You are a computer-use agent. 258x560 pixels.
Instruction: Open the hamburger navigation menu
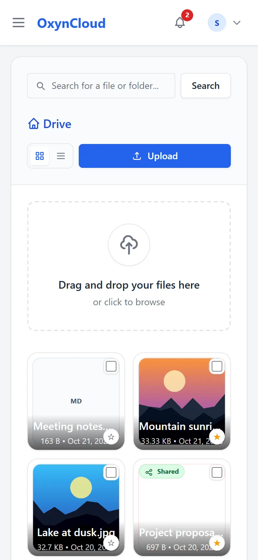[19, 23]
